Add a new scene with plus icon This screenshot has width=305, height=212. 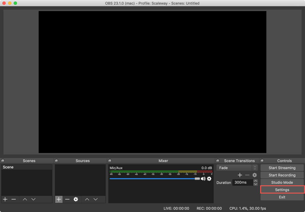(x=5, y=199)
